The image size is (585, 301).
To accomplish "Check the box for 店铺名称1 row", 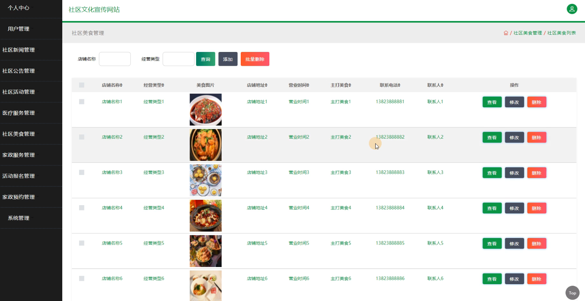I will [x=81, y=102].
